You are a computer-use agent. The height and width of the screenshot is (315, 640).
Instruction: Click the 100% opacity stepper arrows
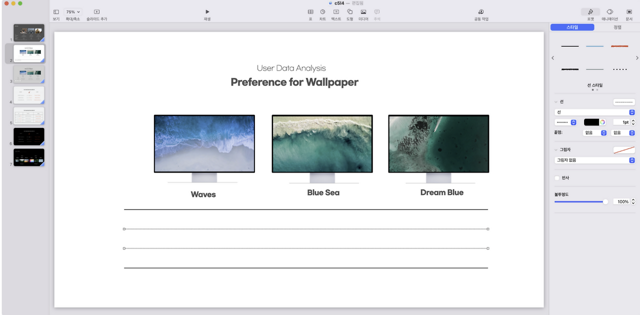pos(633,202)
